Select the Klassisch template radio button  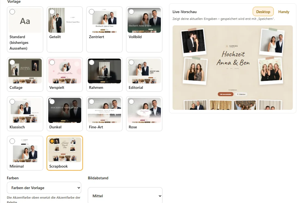pyautogui.click(x=12, y=102)
